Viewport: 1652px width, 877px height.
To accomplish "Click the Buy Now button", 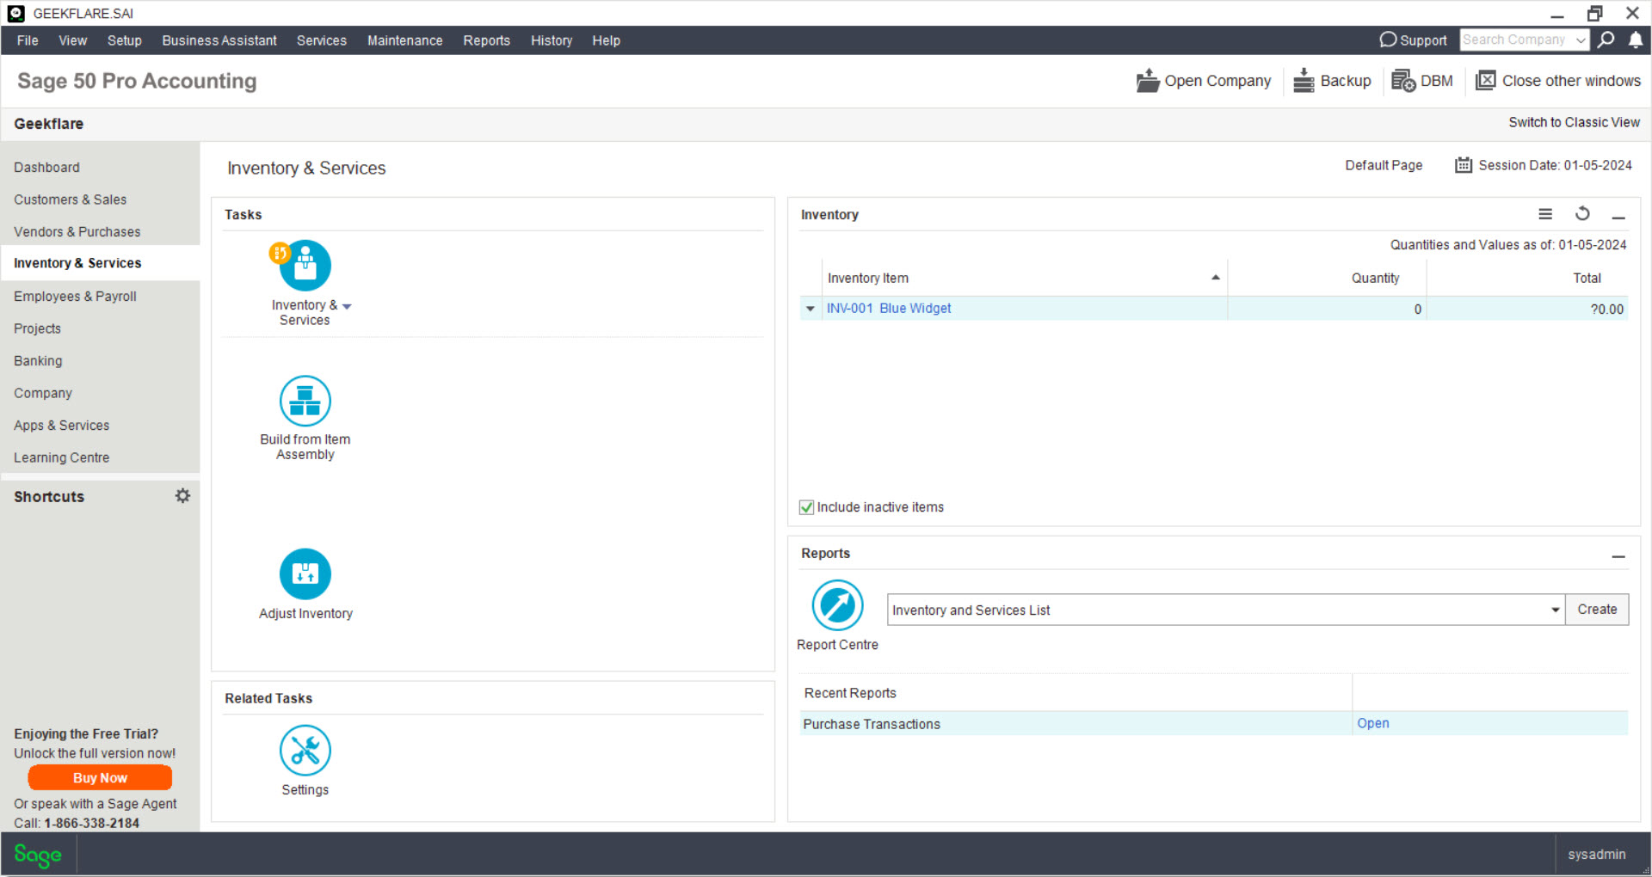I will pos(100,777).
